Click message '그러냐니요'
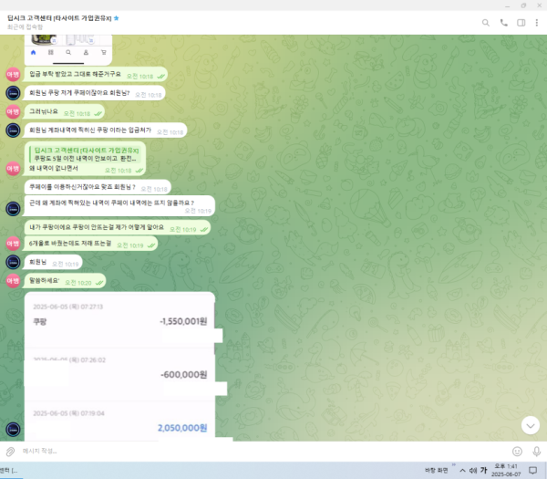The width and height of the screenshot is (547, 479). point(64,111)
